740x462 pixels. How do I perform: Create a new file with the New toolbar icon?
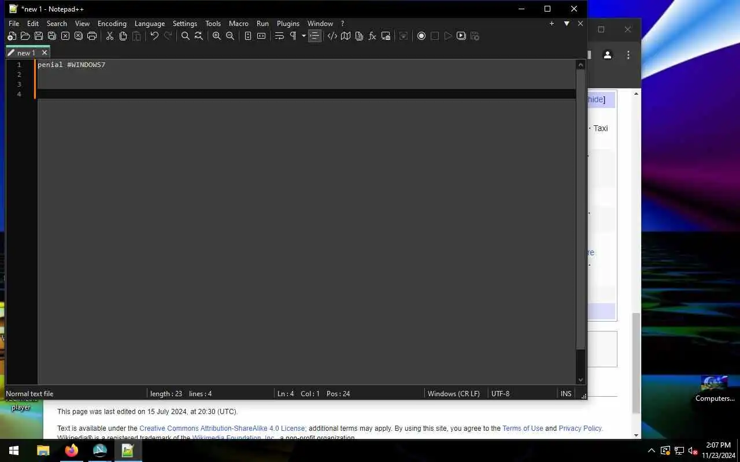(x=12, y=36)
